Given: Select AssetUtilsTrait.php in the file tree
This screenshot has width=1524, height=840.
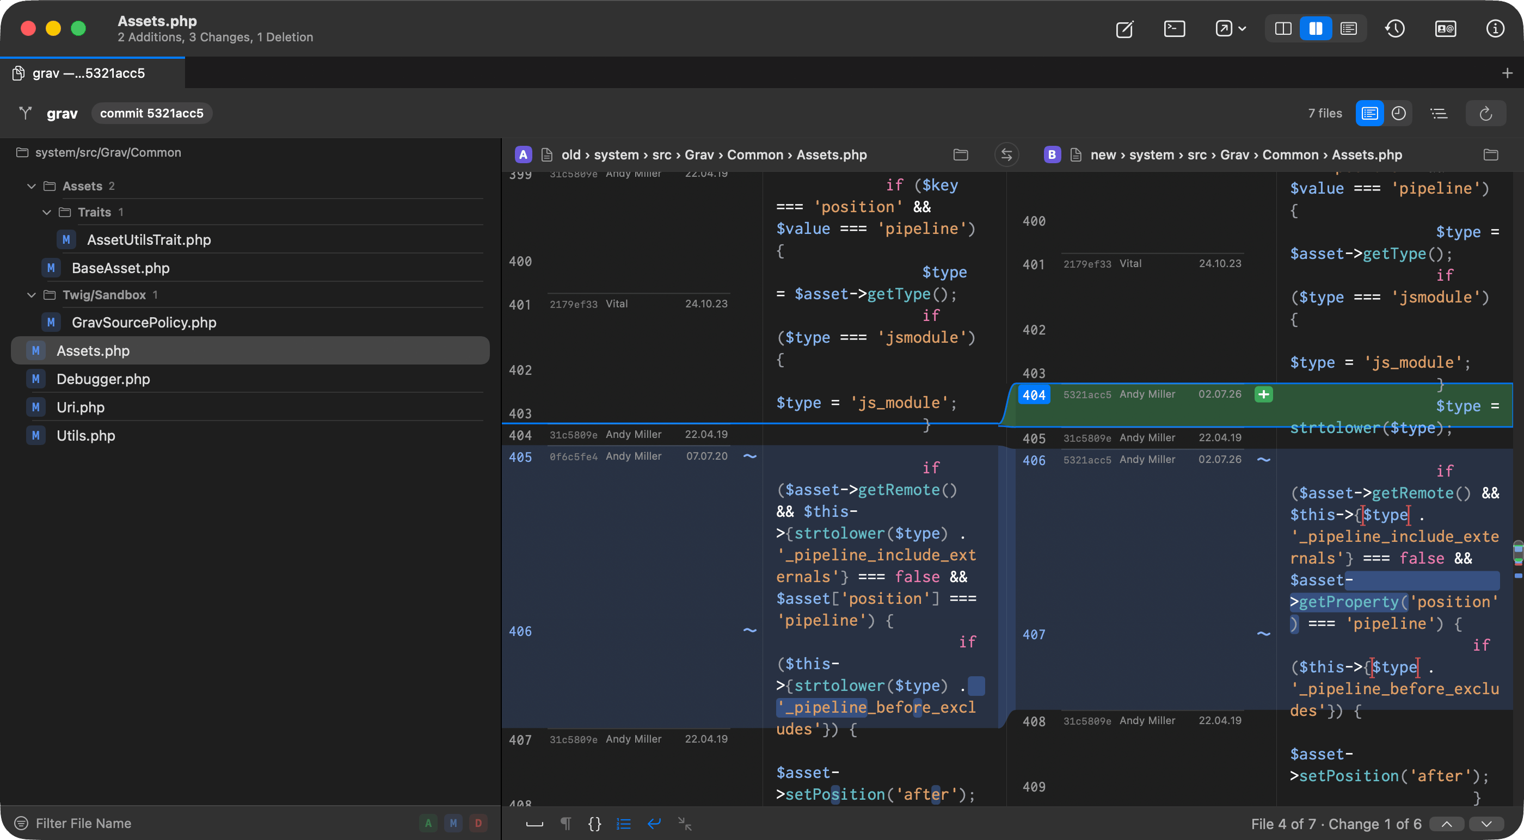Looking at the screenshot, I should click(x=149, y=239).
